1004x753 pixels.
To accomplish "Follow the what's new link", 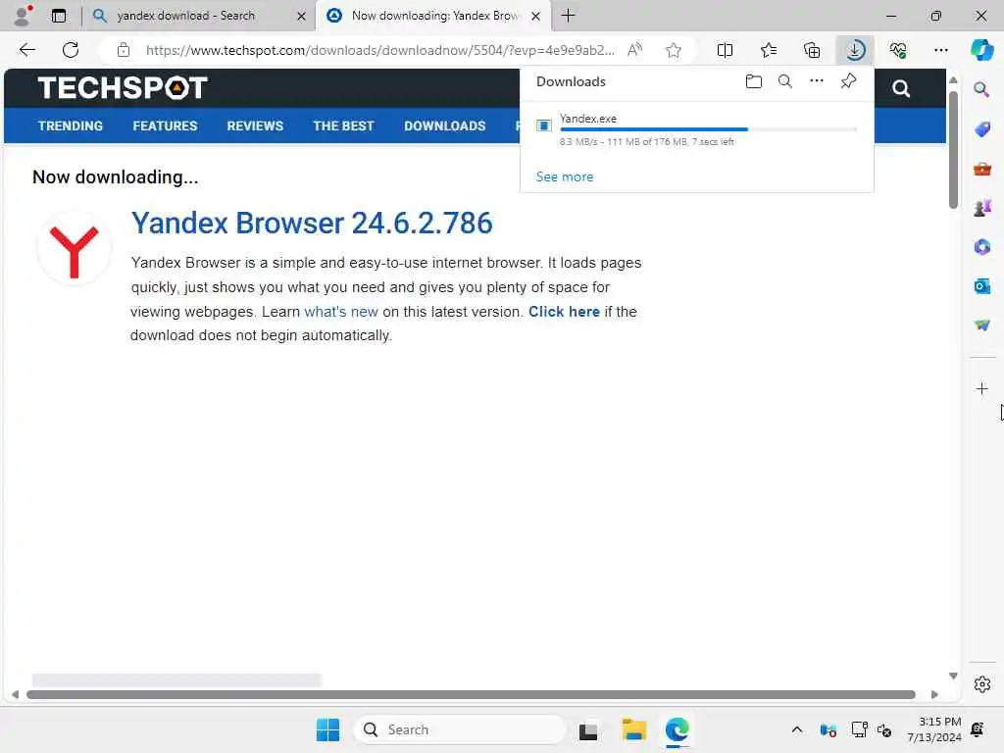I will coord(341,312).
